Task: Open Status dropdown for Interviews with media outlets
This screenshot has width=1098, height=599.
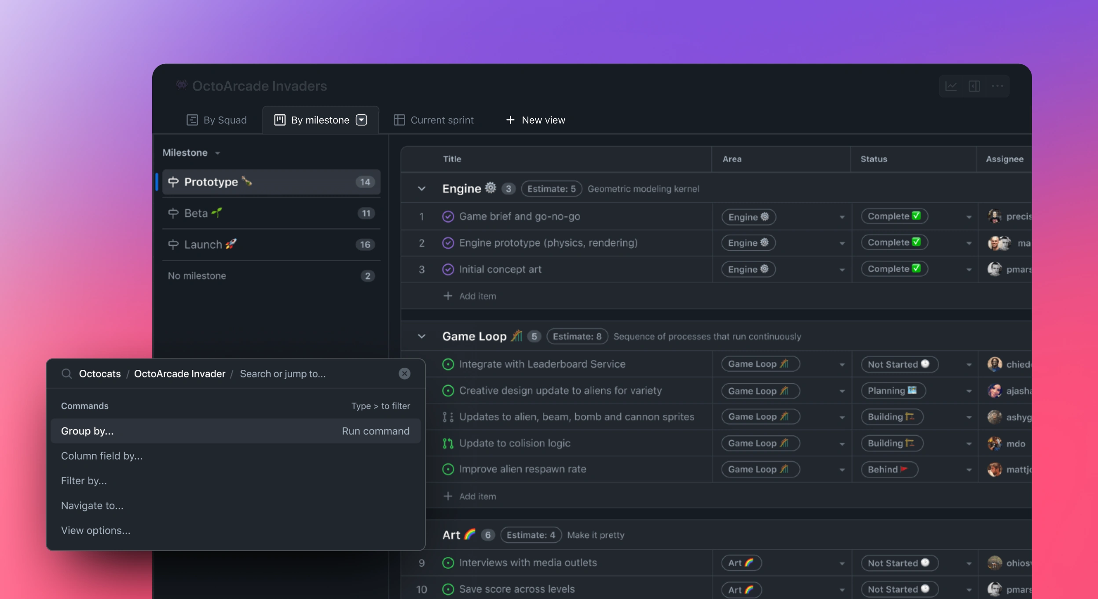Action: coord(969,563)
